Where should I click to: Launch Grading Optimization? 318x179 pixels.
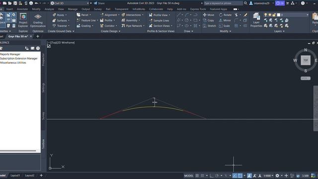tap(38, 20)
